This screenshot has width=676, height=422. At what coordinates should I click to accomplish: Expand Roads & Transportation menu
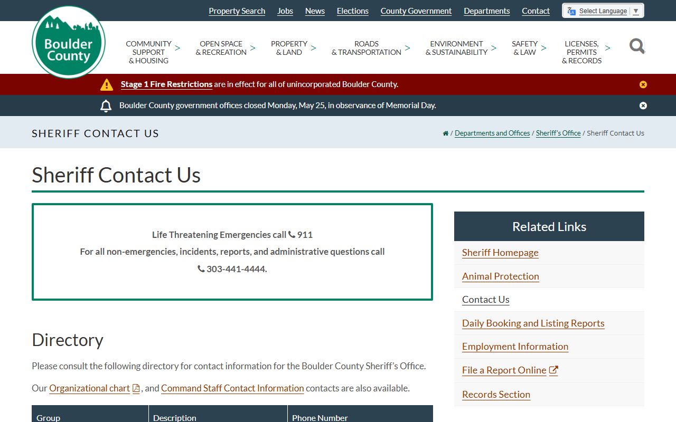point(370,48)
